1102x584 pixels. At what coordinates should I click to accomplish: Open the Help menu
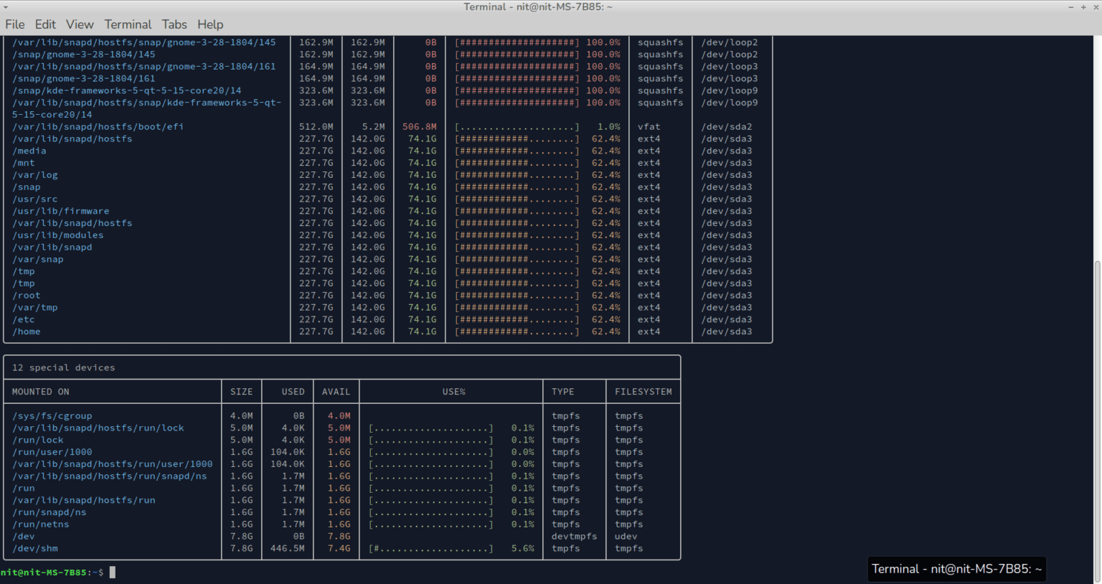(x=210, y=24)
